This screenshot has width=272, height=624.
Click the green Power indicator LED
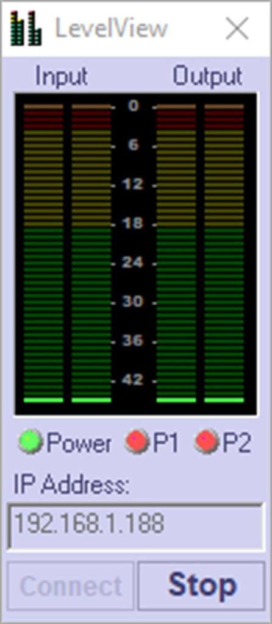(x=30, y=441)
